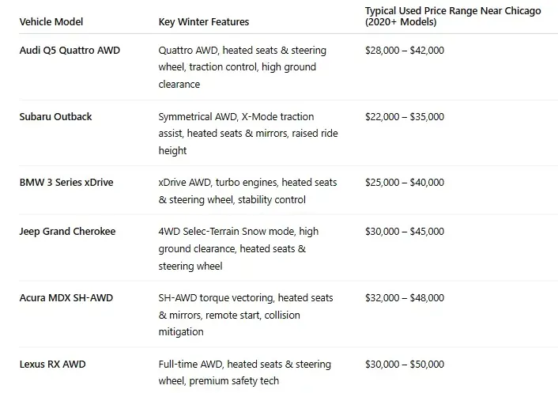The image size is (558, 393).
Task: Click the $25,000 – $40,000 price cell
Action: click(x=404, y=183)
